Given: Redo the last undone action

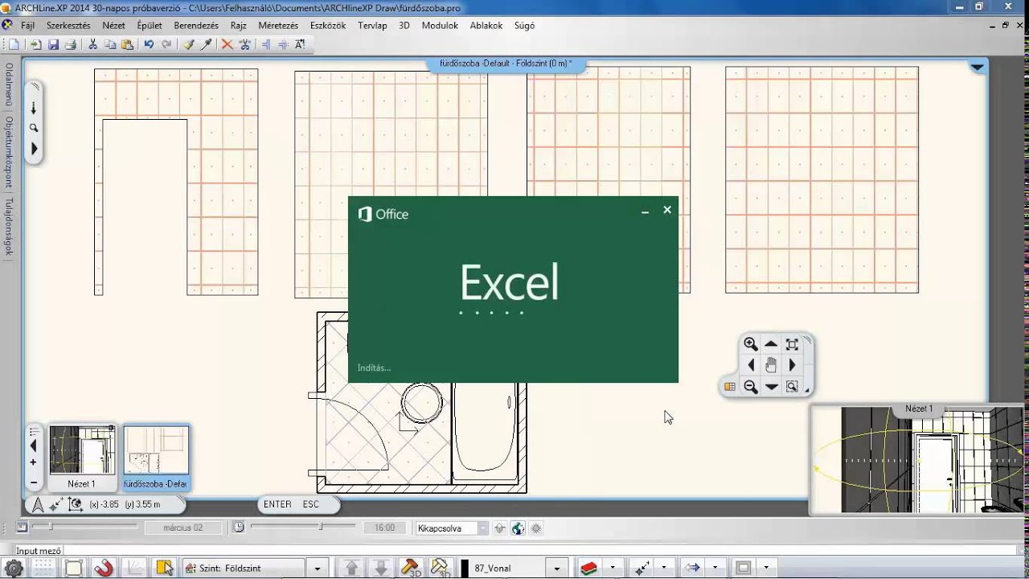Looking at the screenshot, I should tap(166, 44).
